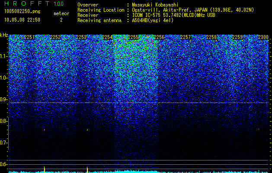The height and width of the screenshot is (173, 272).
Task: Click observer name Masayuki Kobayashi
Action: [155, 5]
